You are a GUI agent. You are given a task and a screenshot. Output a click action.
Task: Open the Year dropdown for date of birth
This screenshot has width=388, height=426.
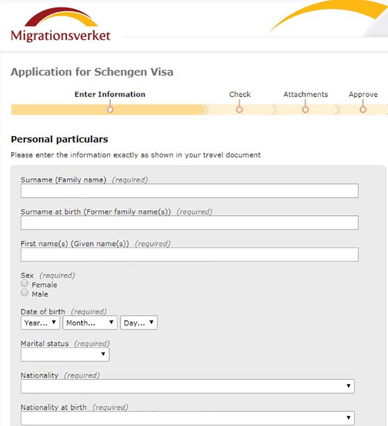click(40, 323)
